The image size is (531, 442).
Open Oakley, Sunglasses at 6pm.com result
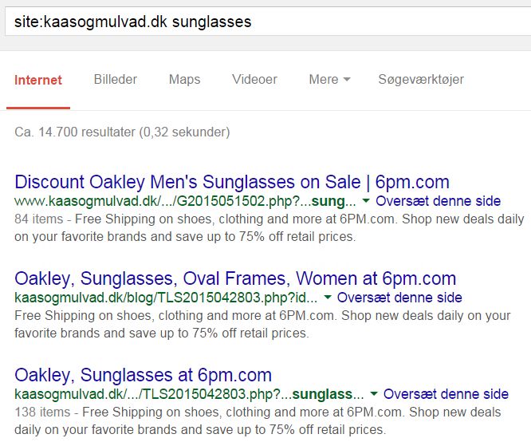144,375
